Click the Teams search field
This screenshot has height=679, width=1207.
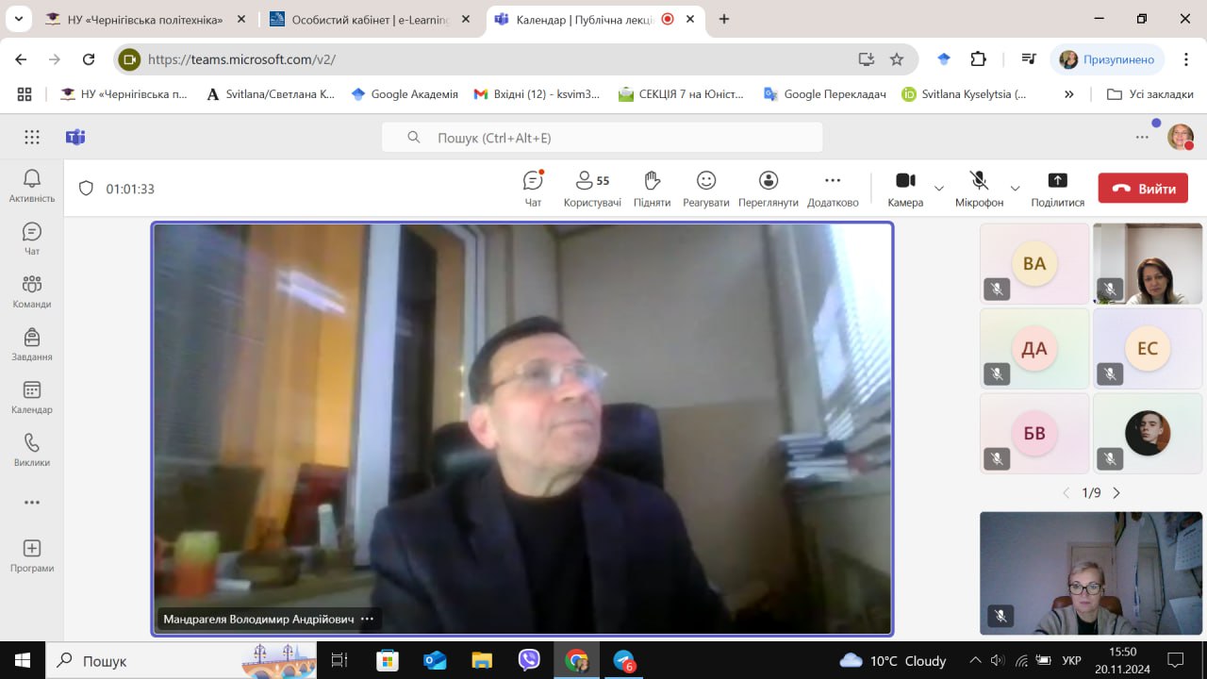click(x=603, y=138)
